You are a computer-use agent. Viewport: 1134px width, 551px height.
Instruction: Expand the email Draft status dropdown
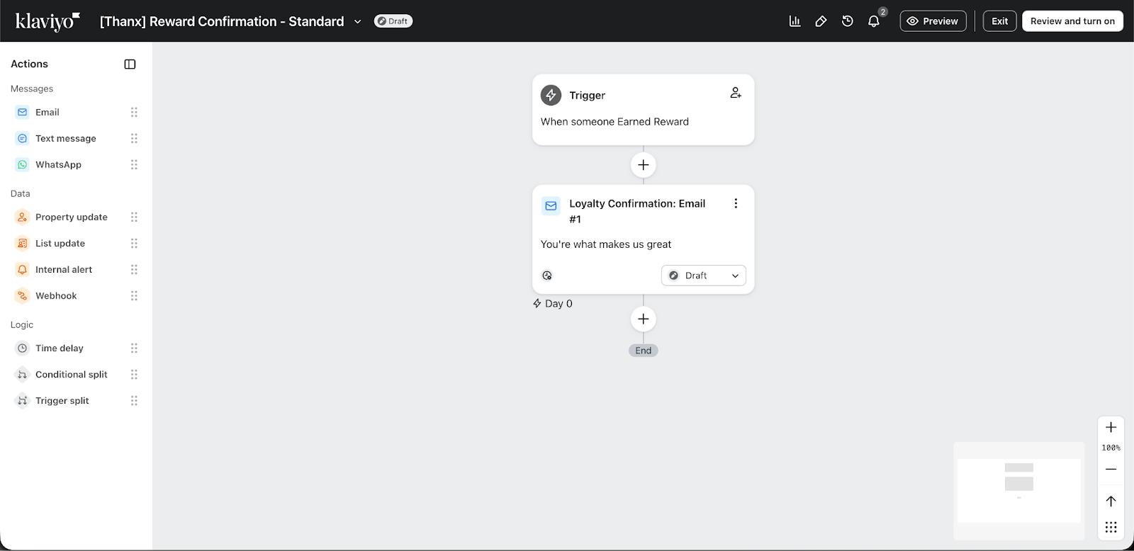pos(703,275)
